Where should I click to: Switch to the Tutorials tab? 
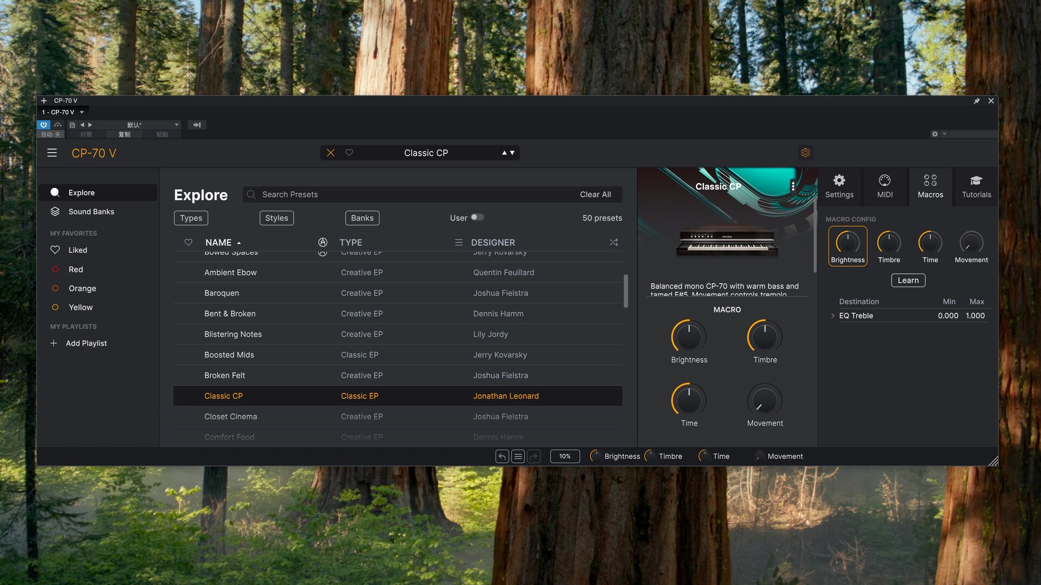click(976, 187)
